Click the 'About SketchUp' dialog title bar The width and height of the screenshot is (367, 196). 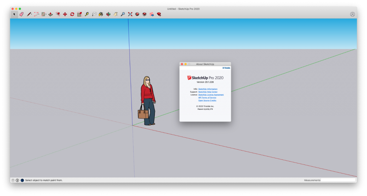coord(205,64)
